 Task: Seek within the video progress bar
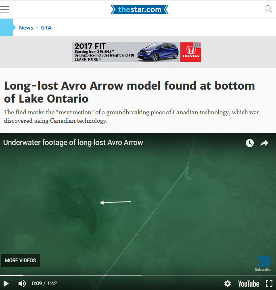138,275
